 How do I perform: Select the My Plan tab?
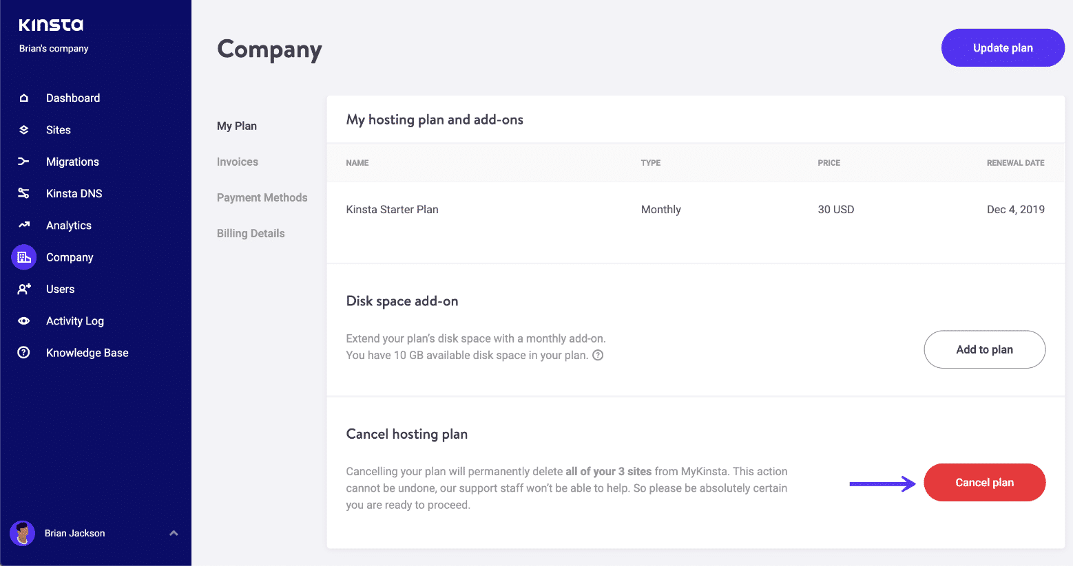coord(236,126)
